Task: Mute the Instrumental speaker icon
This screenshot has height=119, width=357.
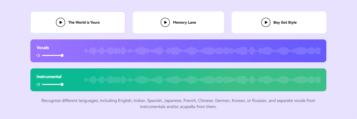Action: point(38,84)
